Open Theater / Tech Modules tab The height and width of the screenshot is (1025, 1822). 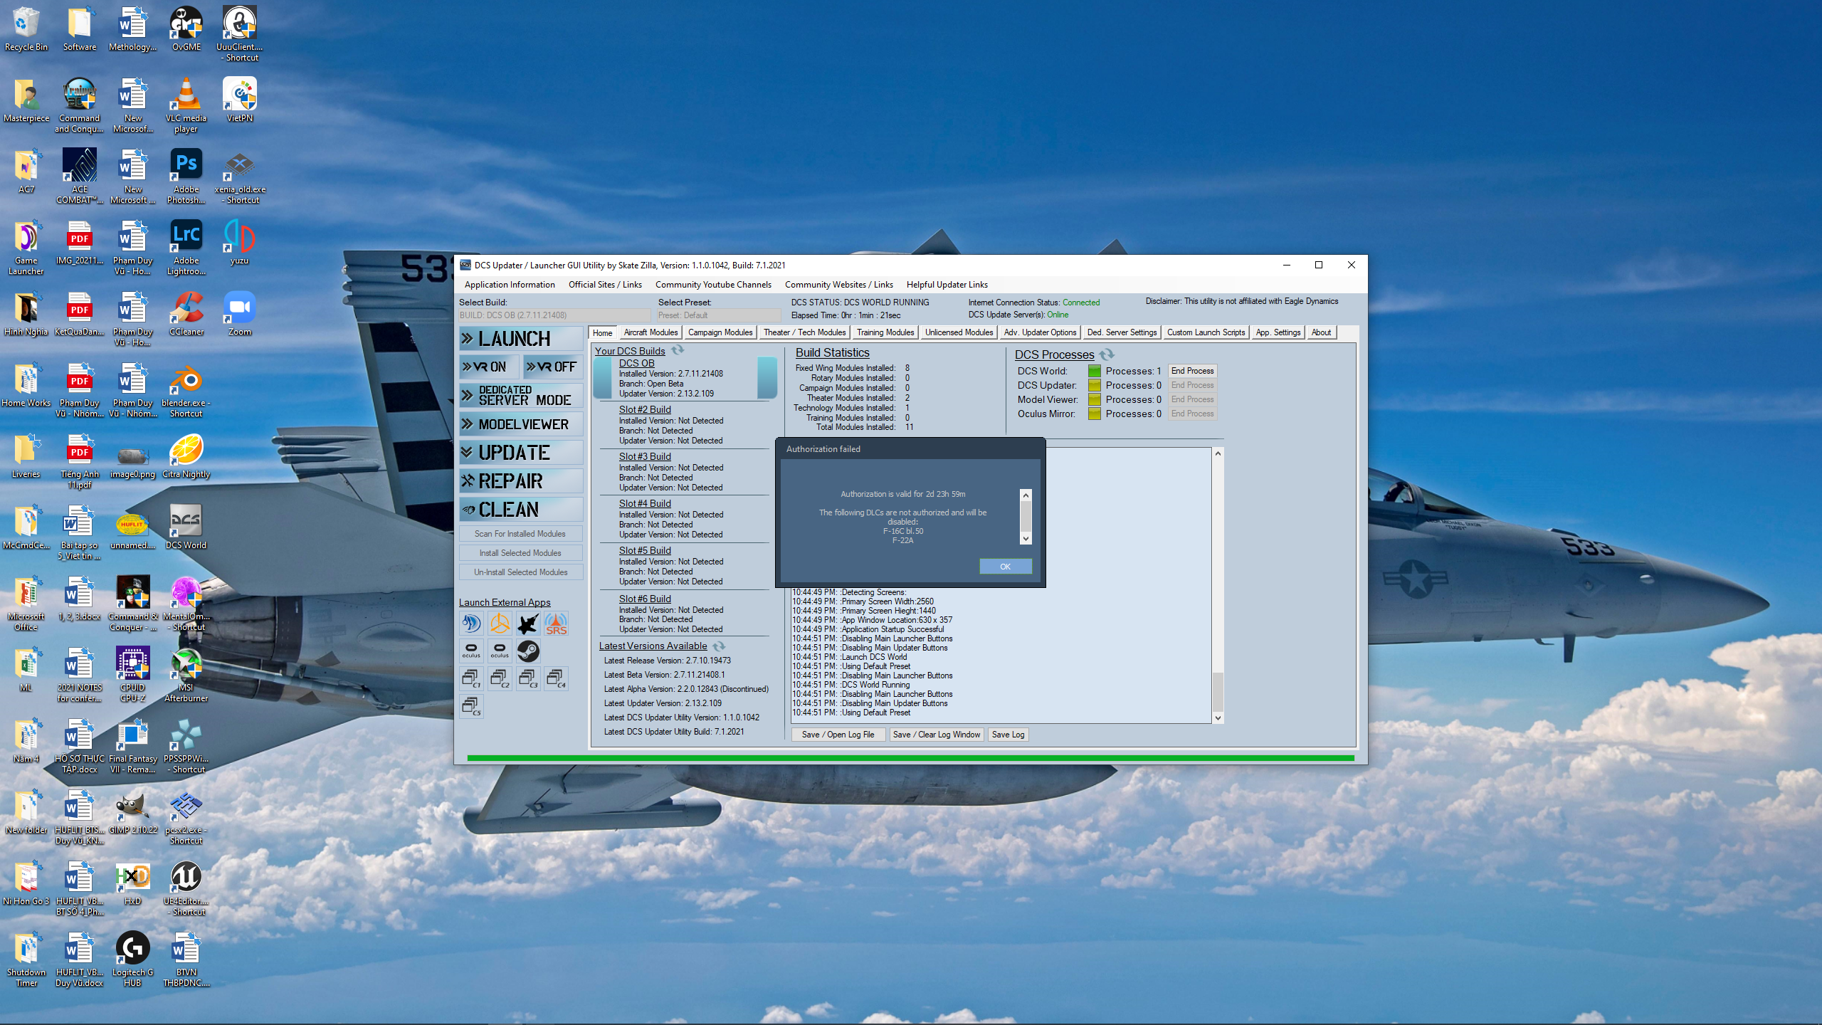804,332
